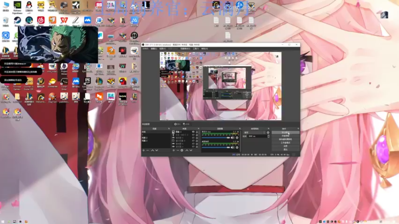
Task: Select This PC desktop icon
Action: 5,6
